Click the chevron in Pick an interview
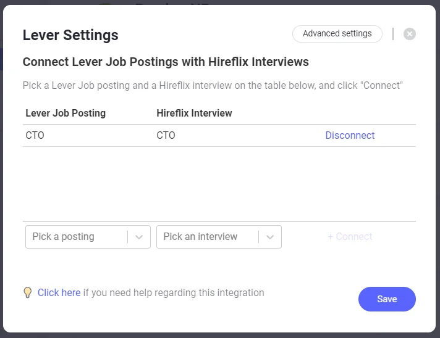Image resolution: width=440 pixels, height=338 pixels. point(270,237)
